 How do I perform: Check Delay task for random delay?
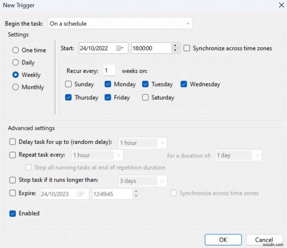(x=12, y=142)
